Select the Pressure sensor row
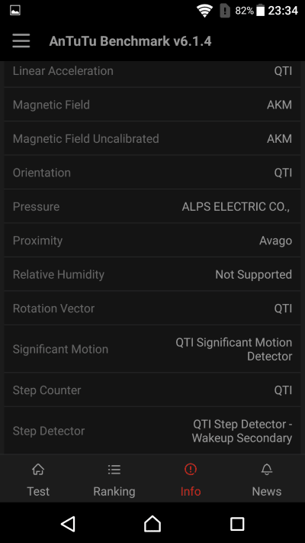 [152, 206]
